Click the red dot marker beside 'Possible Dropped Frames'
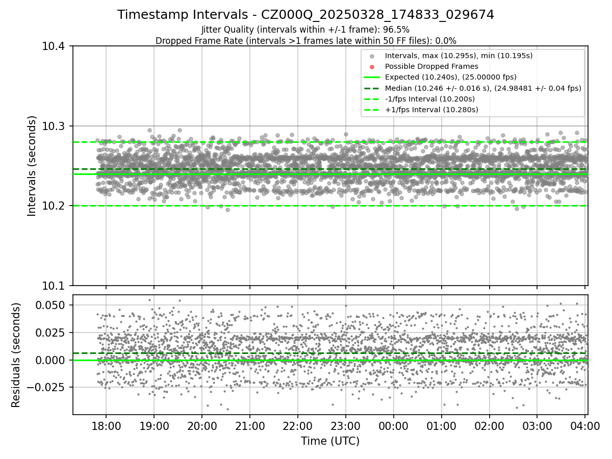This screenshot has width=612, height=459. coord(372,67)
